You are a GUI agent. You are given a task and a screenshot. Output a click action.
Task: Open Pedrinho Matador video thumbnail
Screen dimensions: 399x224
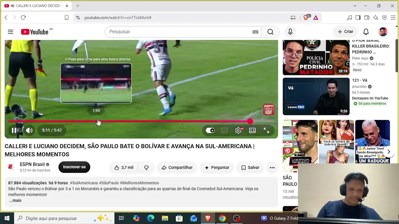pyautogui.click(x=316, y=58)
